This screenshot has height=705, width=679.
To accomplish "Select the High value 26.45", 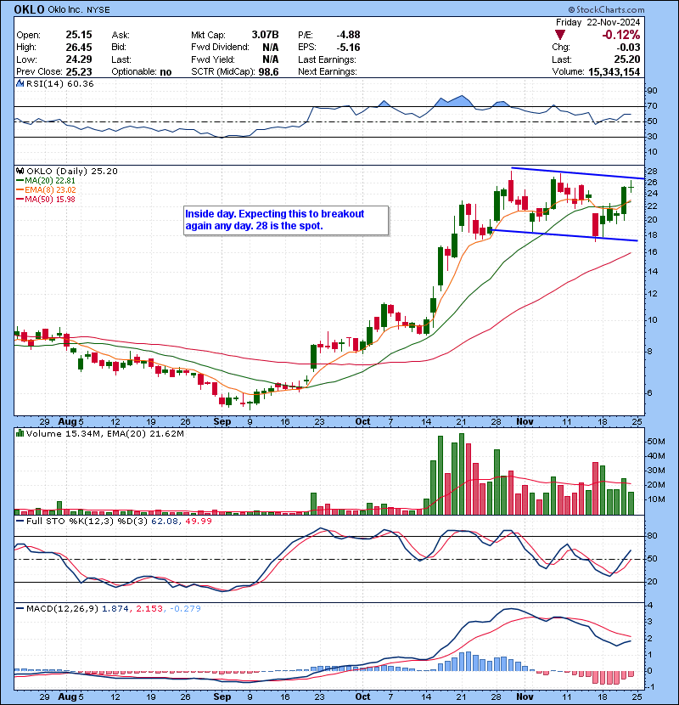I will pyautogui.click(x=79, y=48).
